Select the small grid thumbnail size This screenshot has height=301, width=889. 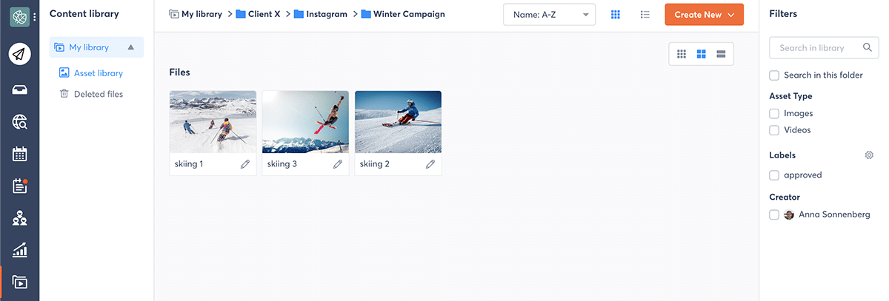[682, 54]
